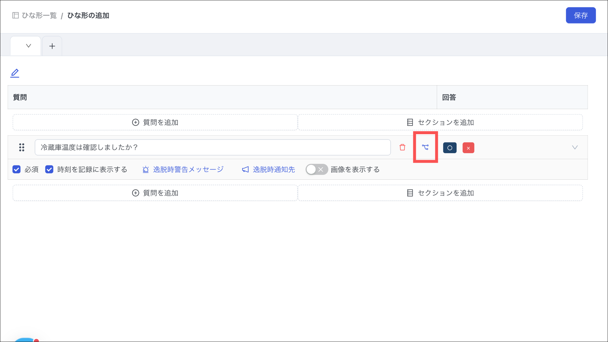This screenshot has height=342, width=608.
Task: Click the megaphone icon beside 逸脱時通知先
Action: (x=245, y=170)
